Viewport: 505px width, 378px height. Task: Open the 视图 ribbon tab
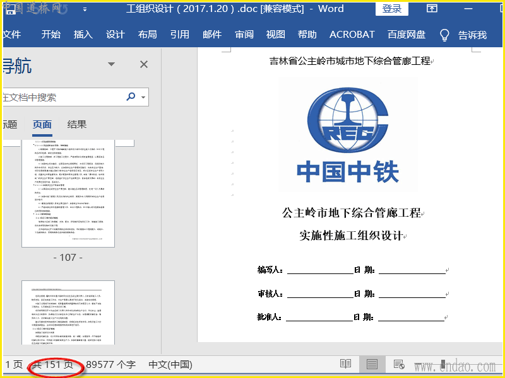coord(276,35)
